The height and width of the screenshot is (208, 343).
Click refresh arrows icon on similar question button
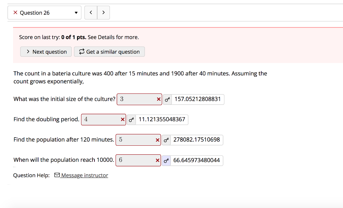pos(81,52)
